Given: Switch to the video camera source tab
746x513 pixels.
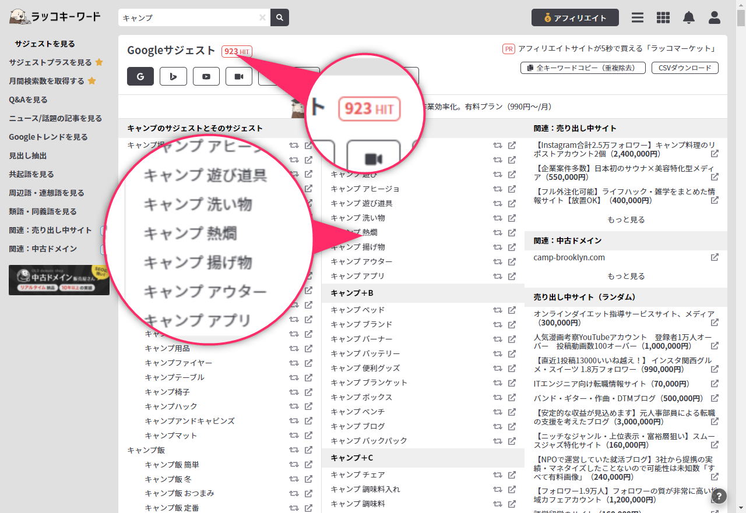Looking at the screenshot, I should (x=238, y=76).
